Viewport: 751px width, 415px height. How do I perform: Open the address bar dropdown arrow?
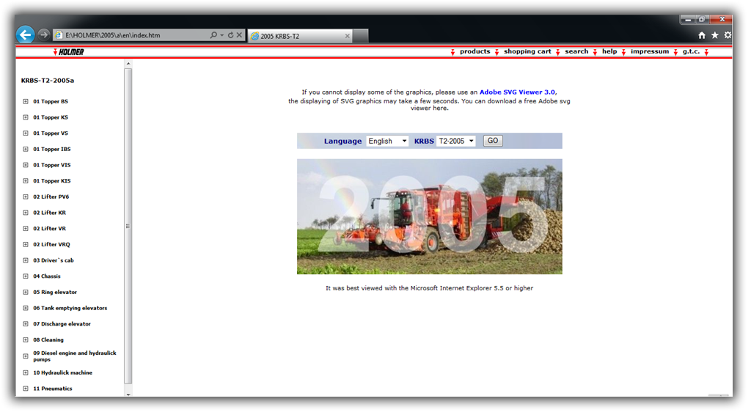[221, 35]
